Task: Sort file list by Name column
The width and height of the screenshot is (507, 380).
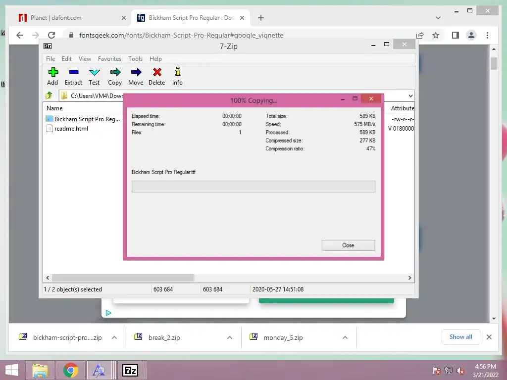Action: pos(54,108)
